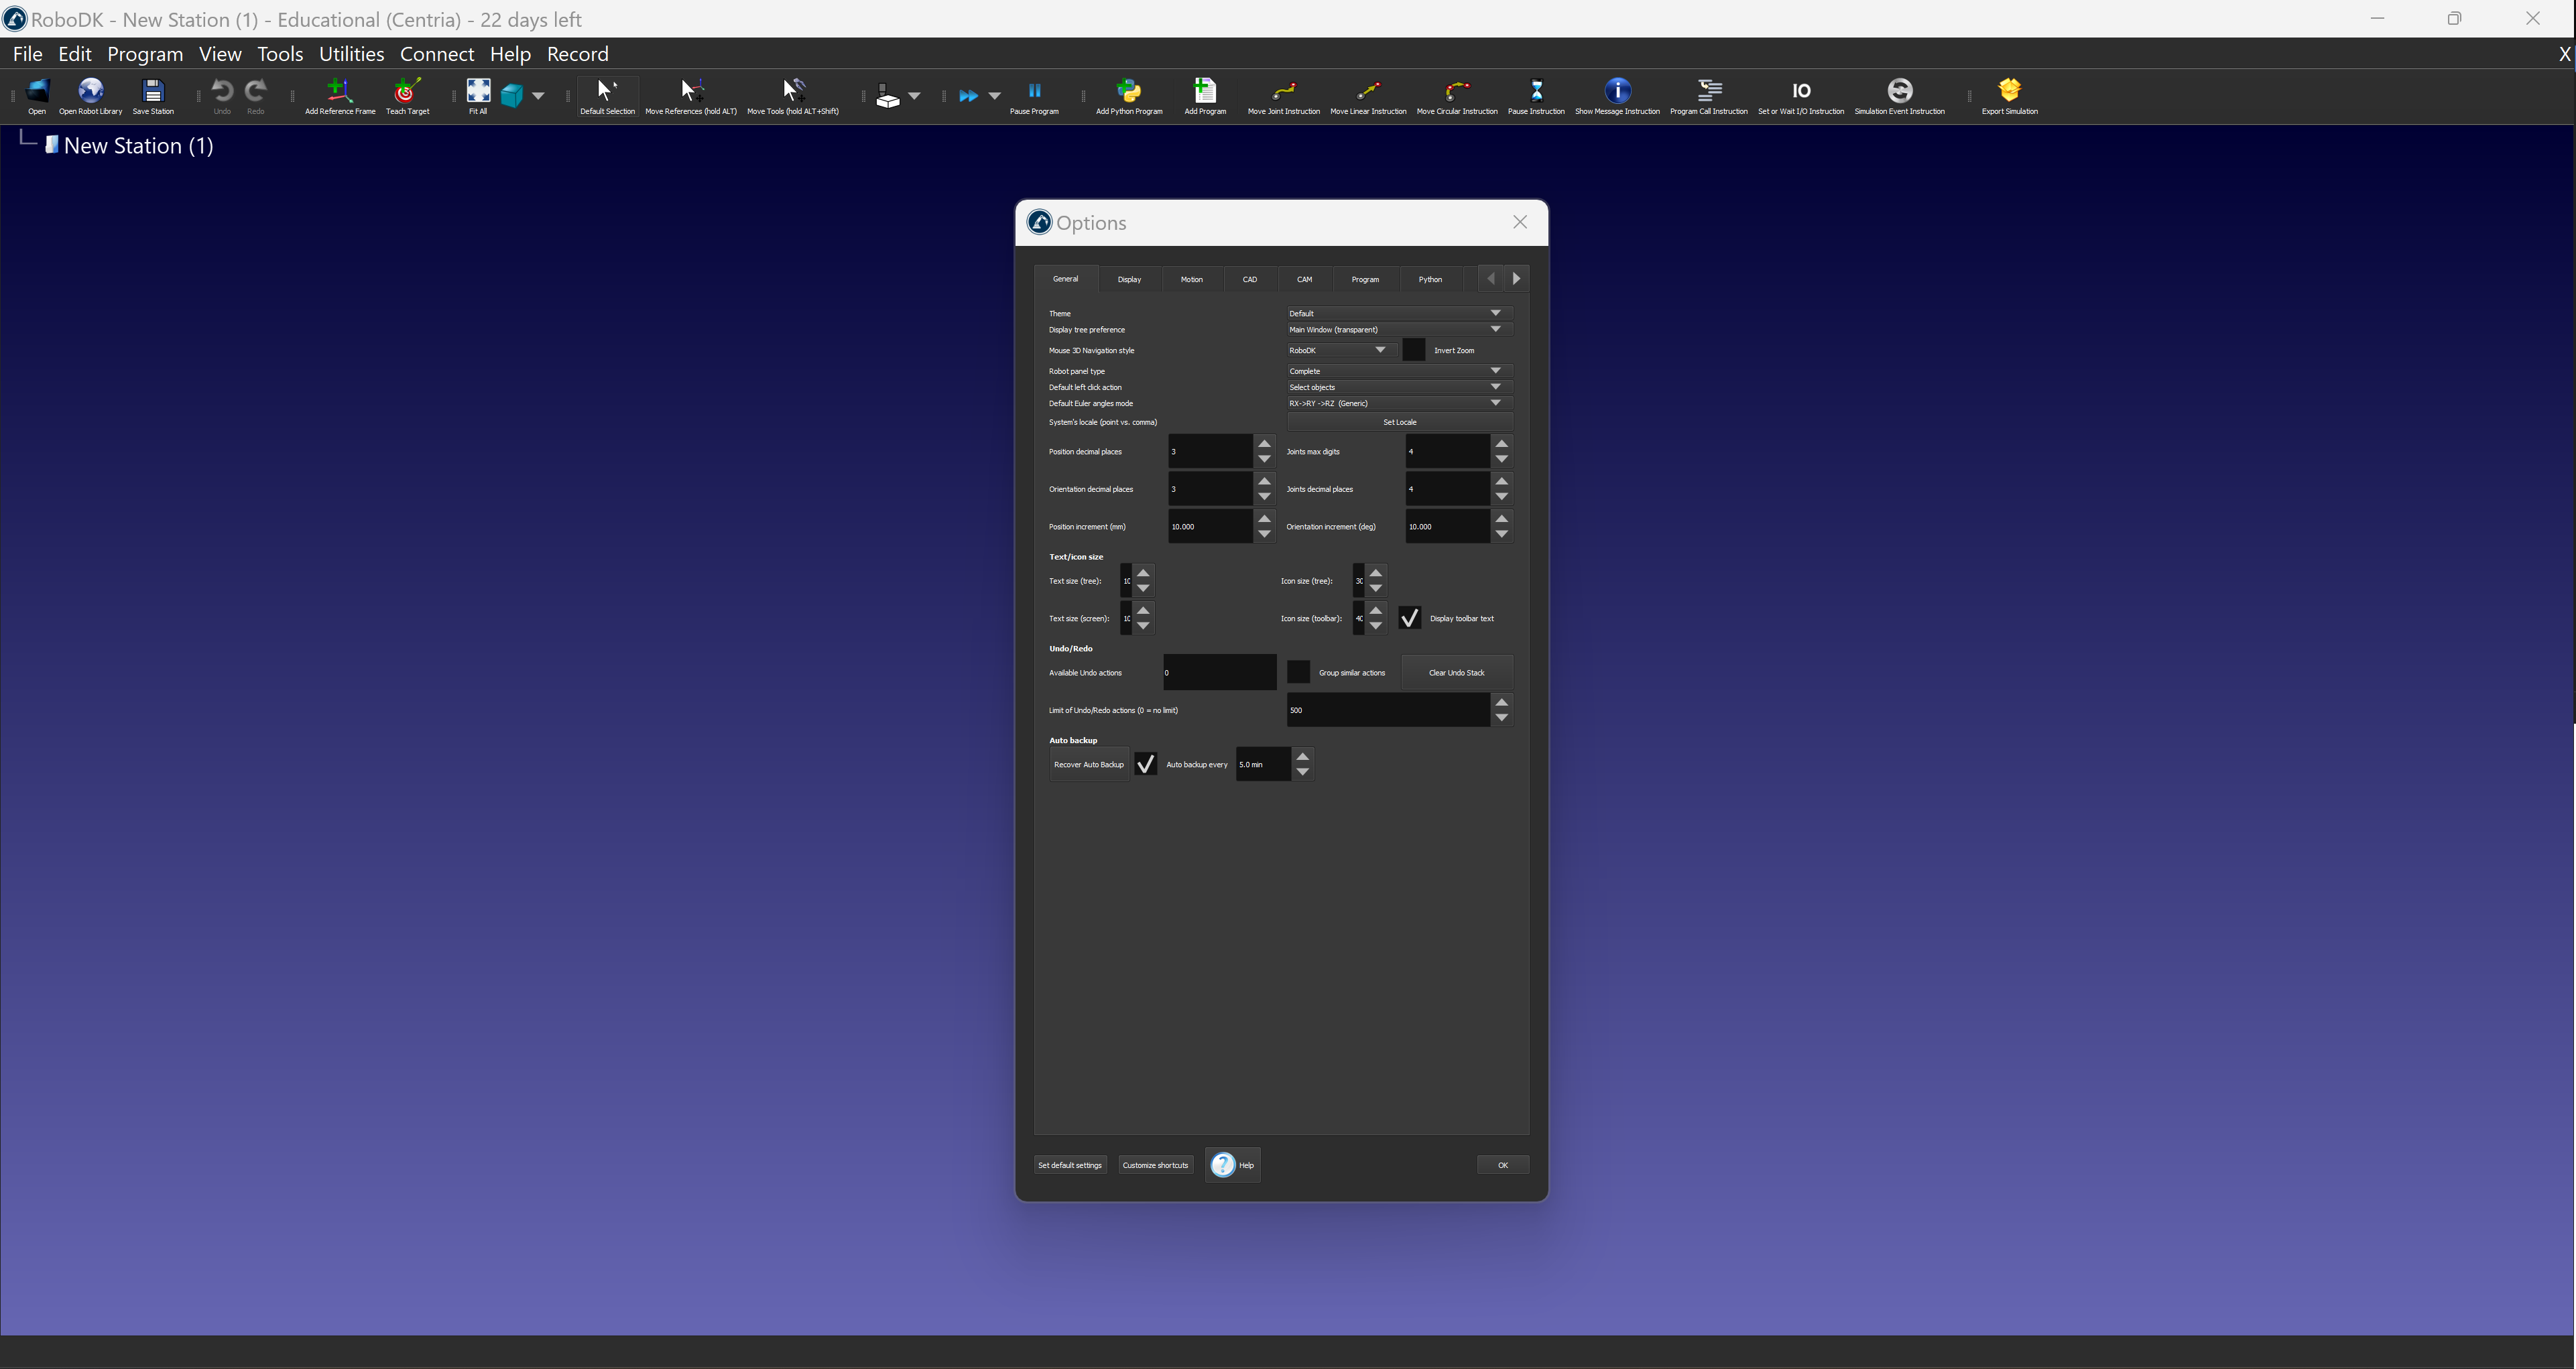Click the Show Message Instruction icon
The height and width of the screenshot is (1369, 2576).
[1616, 92]
